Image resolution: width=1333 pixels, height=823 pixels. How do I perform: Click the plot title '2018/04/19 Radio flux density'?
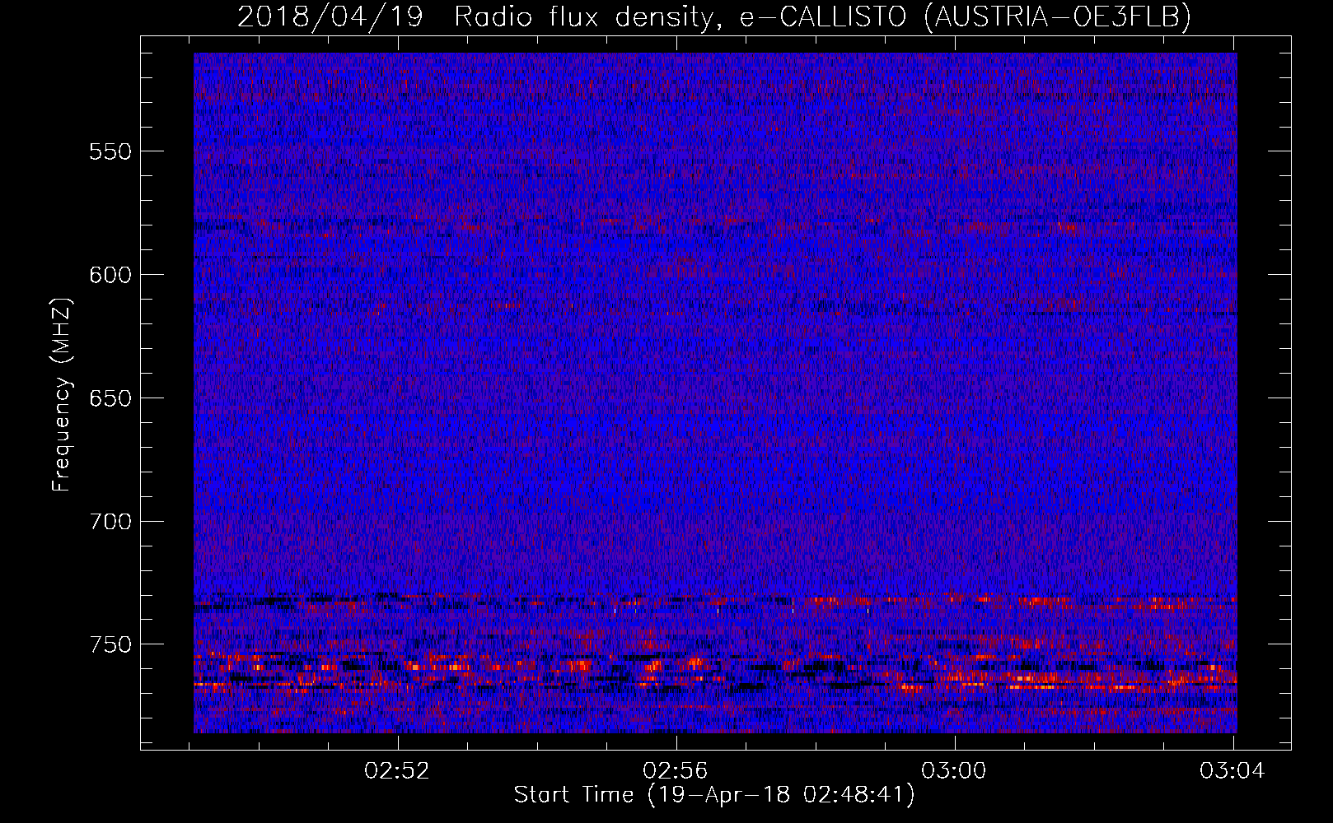[x=714, y=16]
